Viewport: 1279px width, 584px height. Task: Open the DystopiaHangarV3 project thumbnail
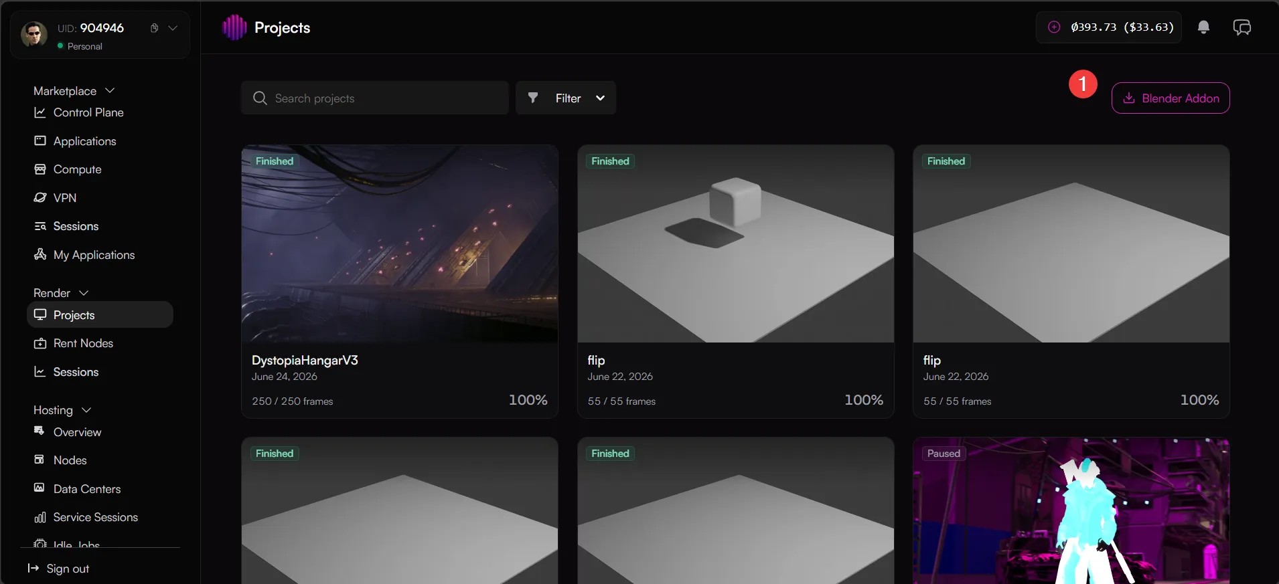coord(400,244)
